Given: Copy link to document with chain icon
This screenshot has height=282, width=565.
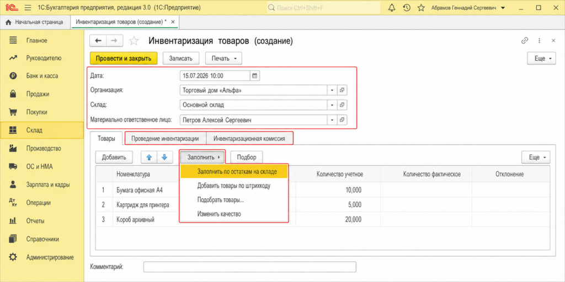Looking at the screenshot, I should [525, 41].
